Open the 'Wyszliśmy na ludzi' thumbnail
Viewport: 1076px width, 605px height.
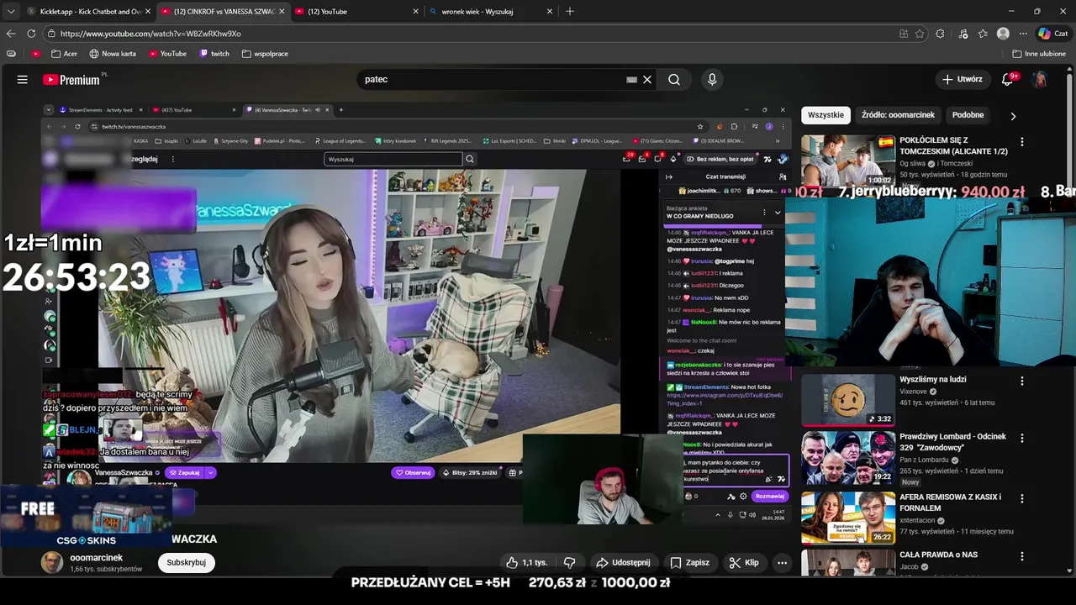(x=848, y=400)
